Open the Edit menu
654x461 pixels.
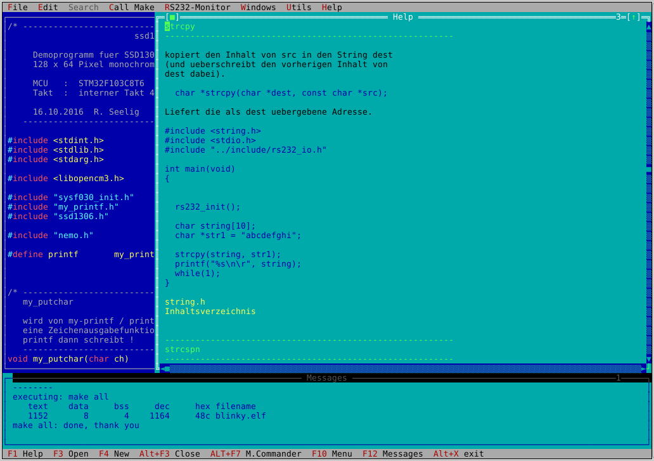(x=48, y=7)
